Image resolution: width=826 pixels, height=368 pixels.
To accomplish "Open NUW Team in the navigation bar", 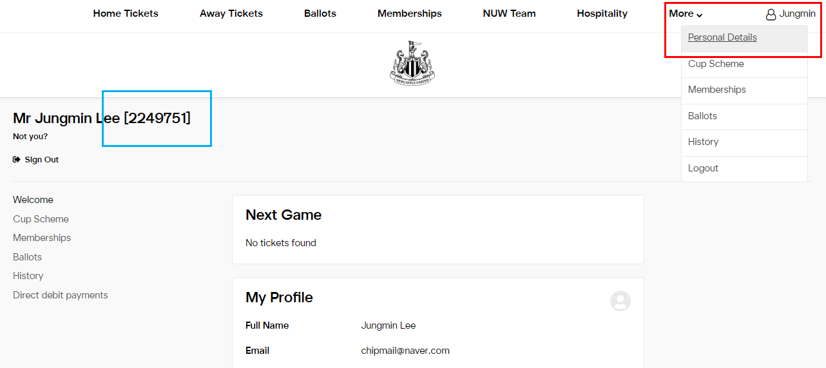I will 509,14.
